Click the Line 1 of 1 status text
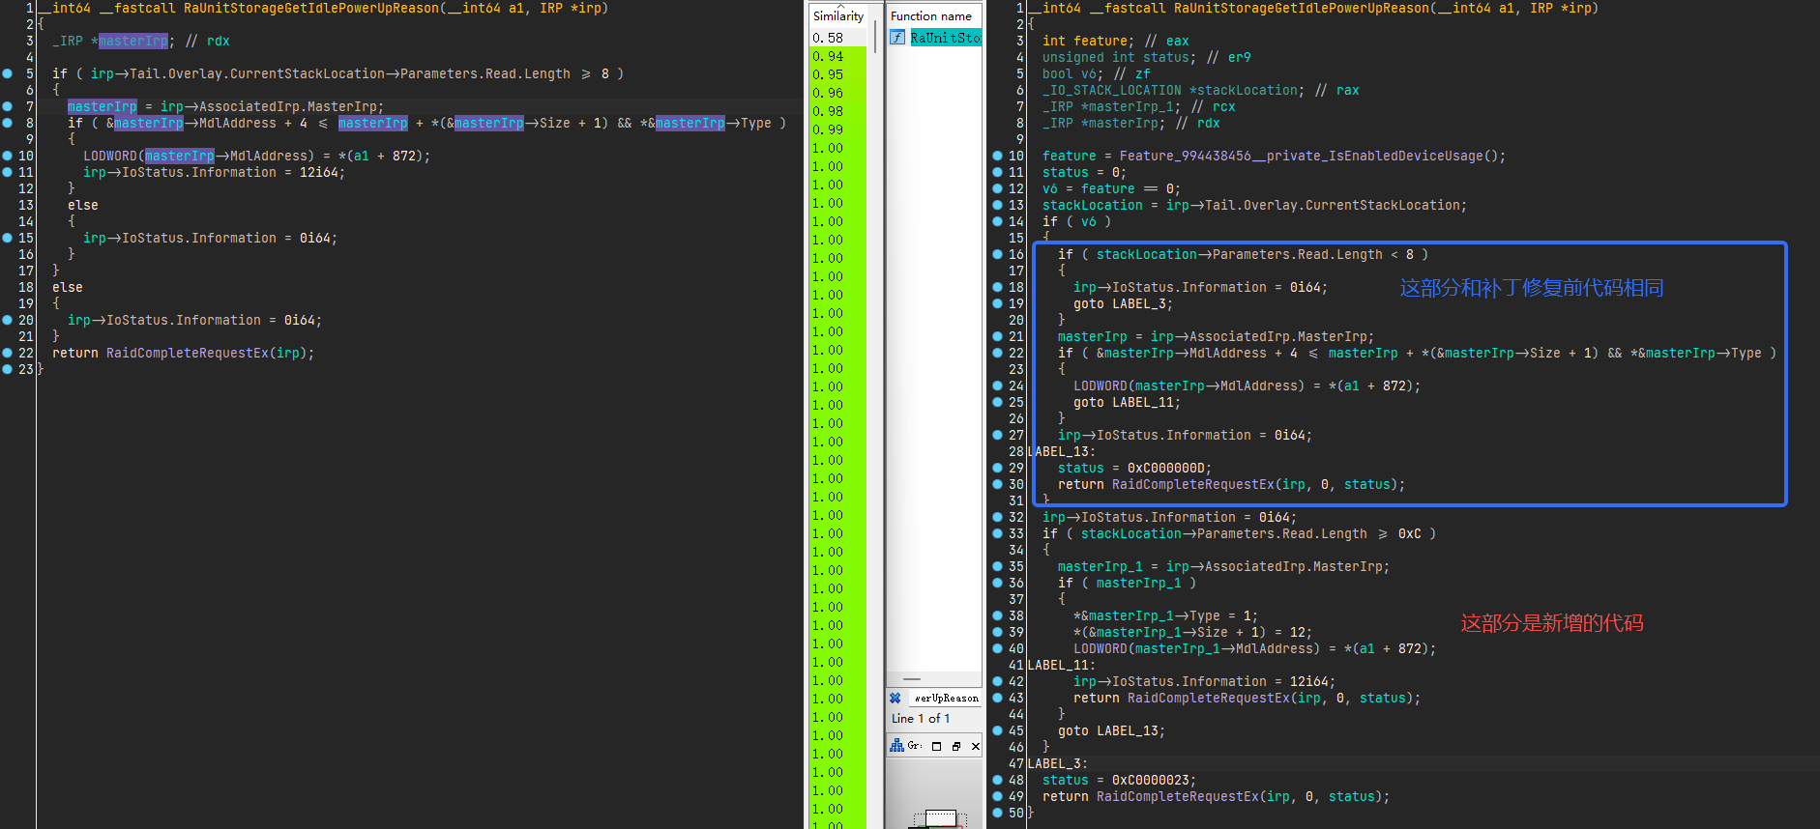This screenshot has width=1820, height=829. pos(921,718)
